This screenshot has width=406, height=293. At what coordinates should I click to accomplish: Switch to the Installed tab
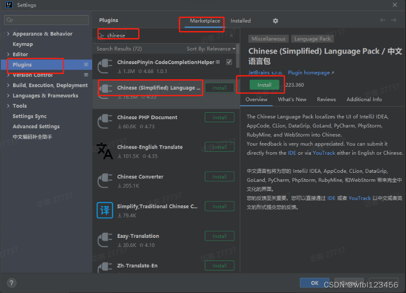240,21
